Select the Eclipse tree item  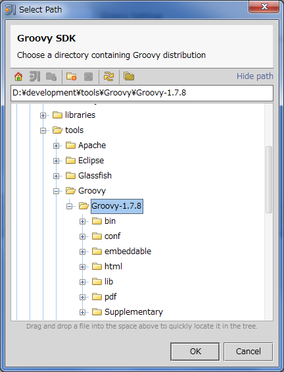[91, 161]
